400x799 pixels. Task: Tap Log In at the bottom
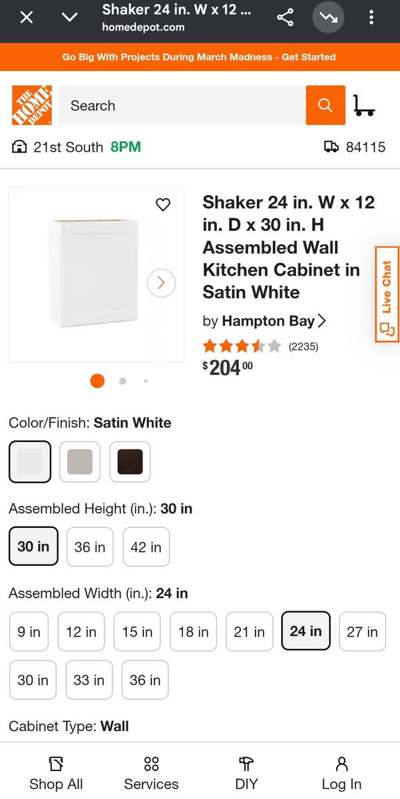tap(341, 771)
